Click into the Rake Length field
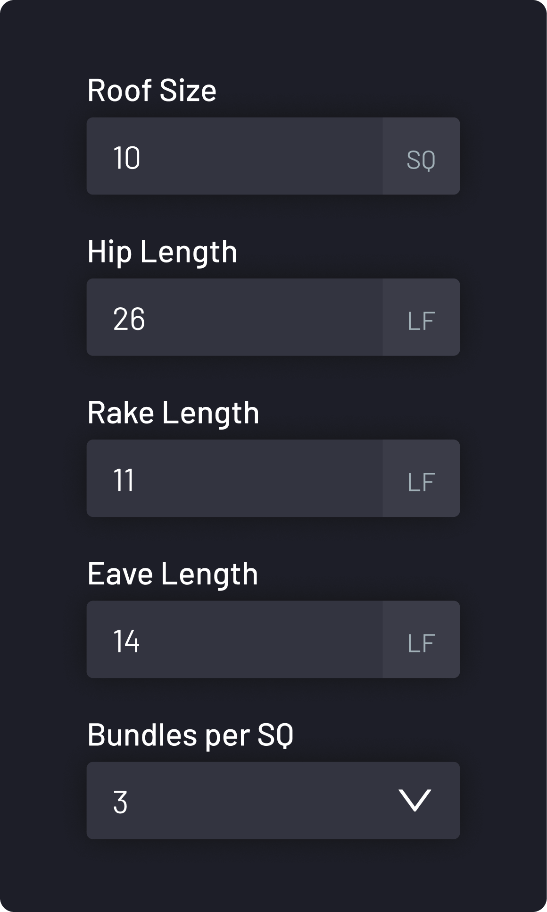 tap(234, 478)
